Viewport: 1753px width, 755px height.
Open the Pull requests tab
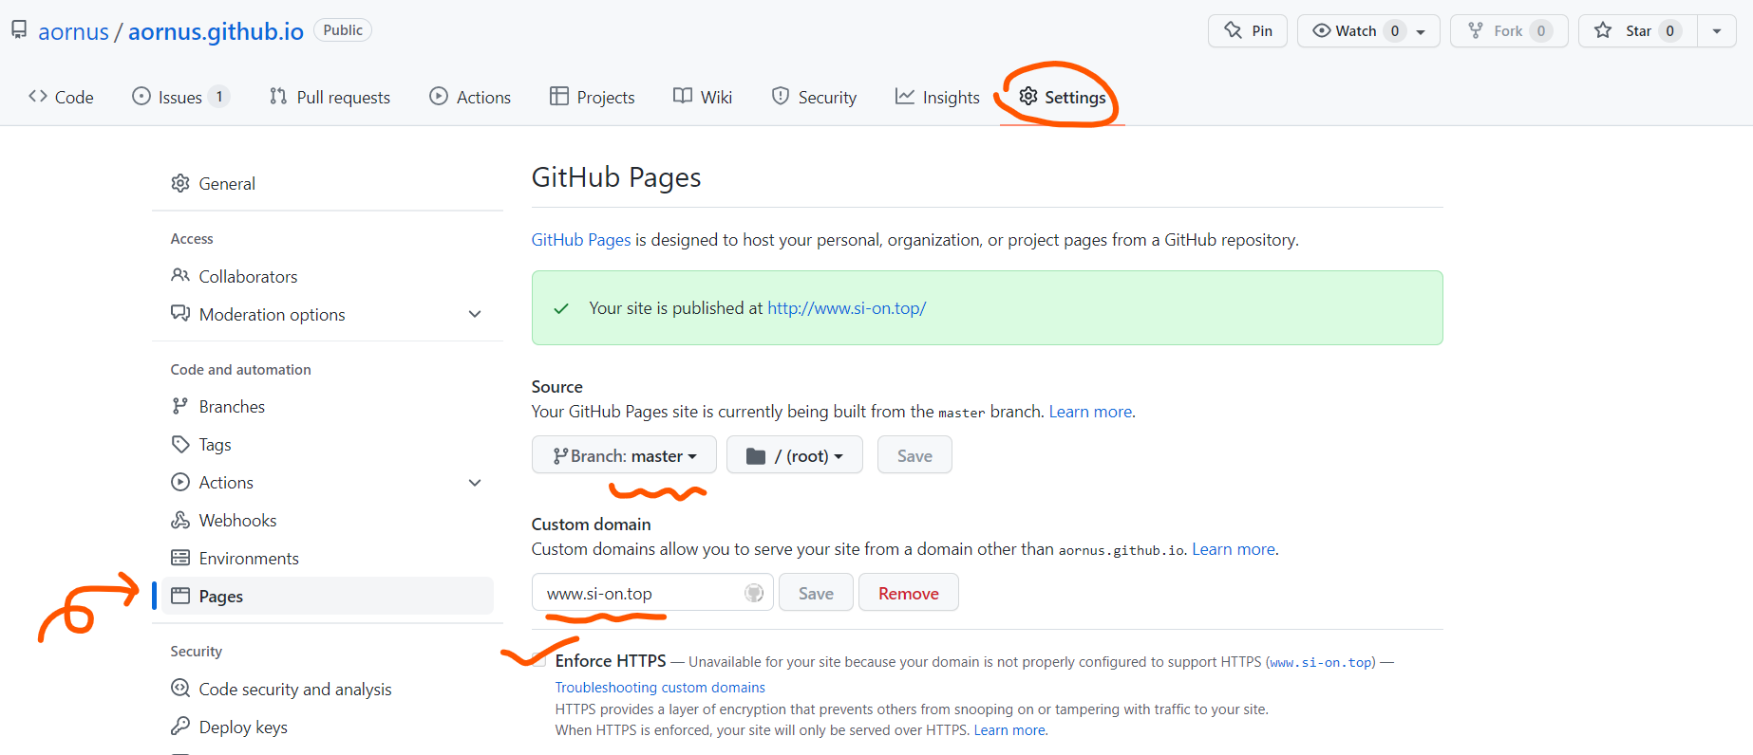coord(330,97)
